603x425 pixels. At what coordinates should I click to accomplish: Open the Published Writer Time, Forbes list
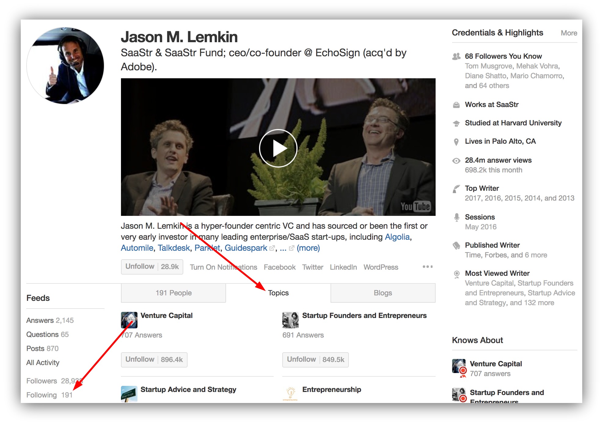(506, 255)
